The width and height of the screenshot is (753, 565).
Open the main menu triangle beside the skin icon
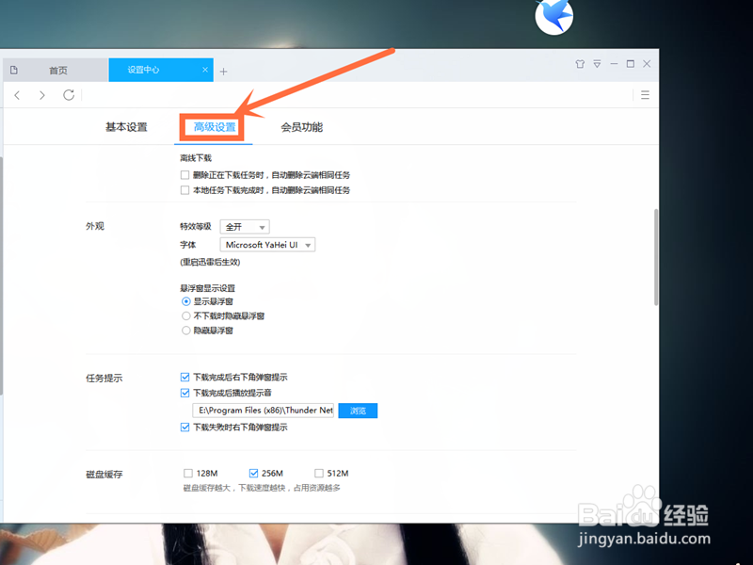[597, 63]
